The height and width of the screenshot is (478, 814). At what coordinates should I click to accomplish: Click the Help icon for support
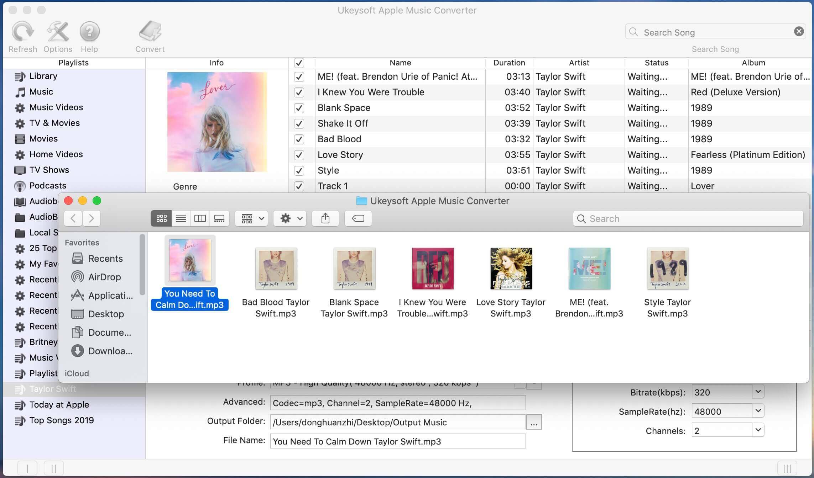[x=89, y=35]
